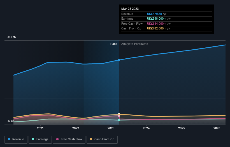Image resolution: width=230 pixels, height=147 pixels.
Task: Click the 2026 x-axis label
Action: 217,128
